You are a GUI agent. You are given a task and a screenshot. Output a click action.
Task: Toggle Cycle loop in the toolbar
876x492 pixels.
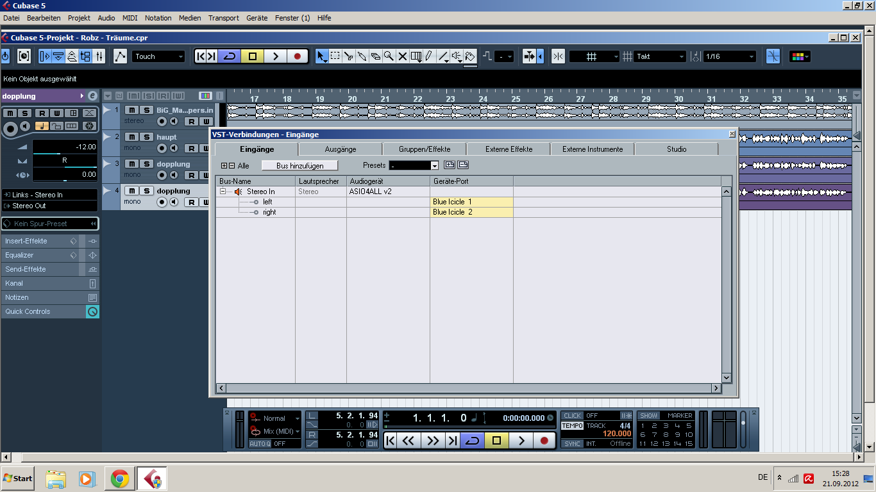pyautogui.click(x=229, y=56)
